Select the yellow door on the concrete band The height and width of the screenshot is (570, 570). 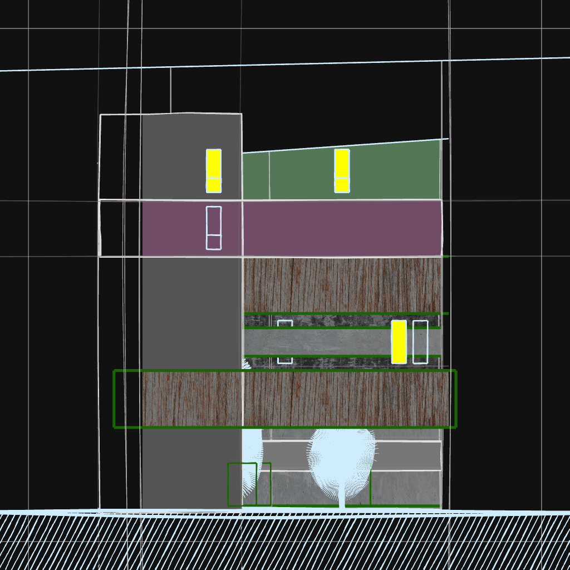(399, 342)
